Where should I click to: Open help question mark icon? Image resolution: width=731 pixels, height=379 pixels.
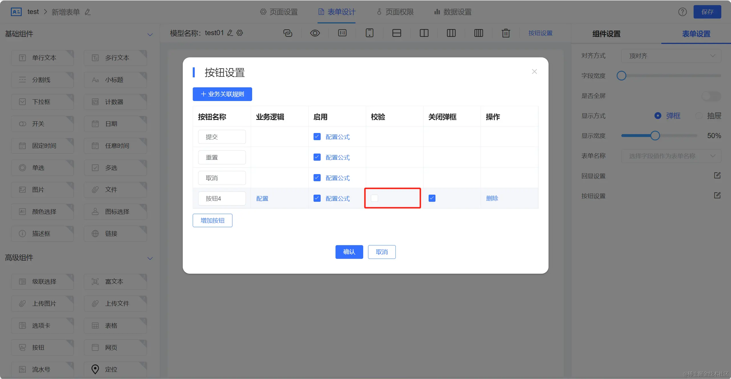coord(682,12)
